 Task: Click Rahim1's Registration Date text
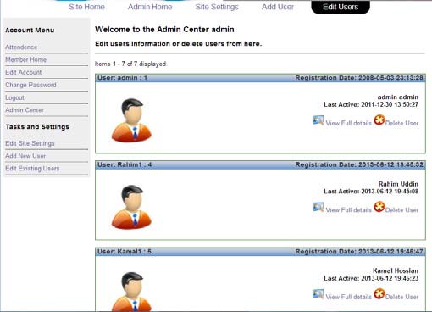click(x=359, y=164)
